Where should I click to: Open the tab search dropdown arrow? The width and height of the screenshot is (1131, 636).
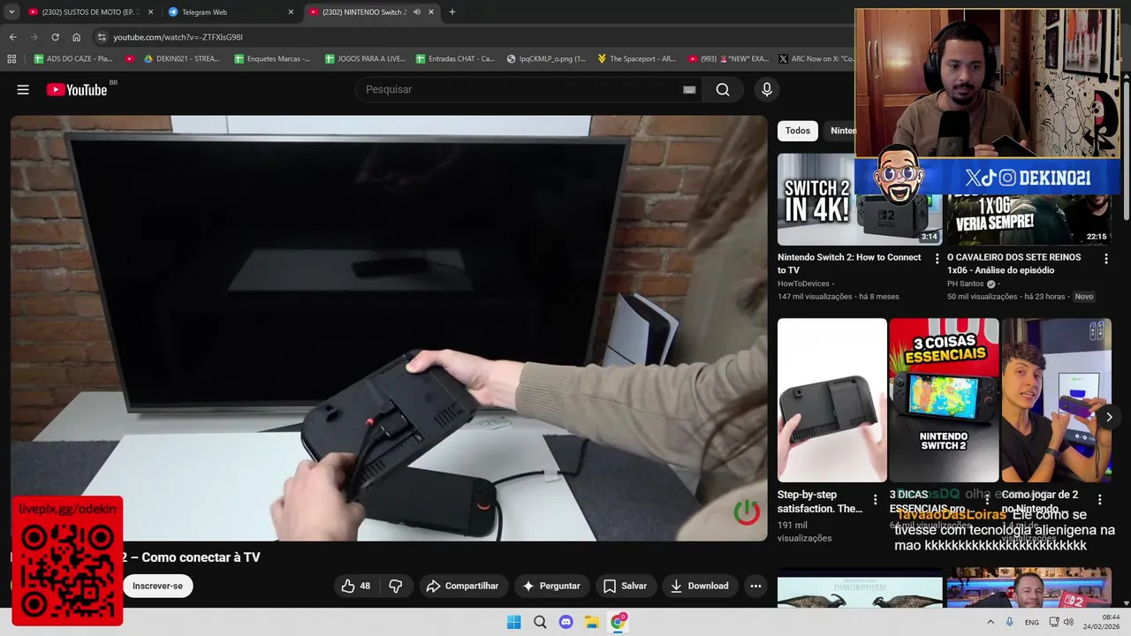click(11, 12)
